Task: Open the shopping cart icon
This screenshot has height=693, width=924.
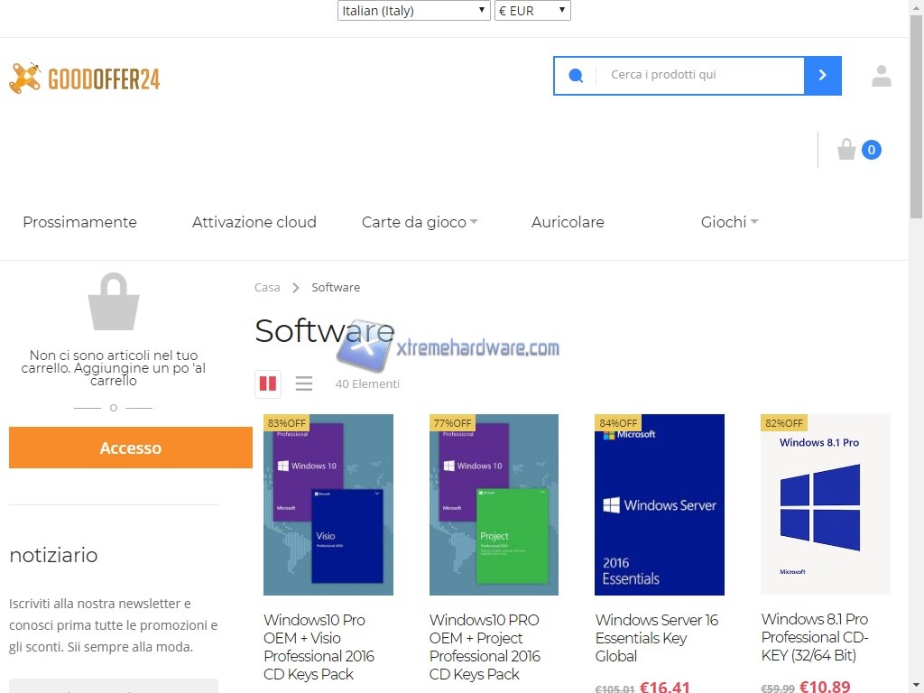Action: coord(846,150)
